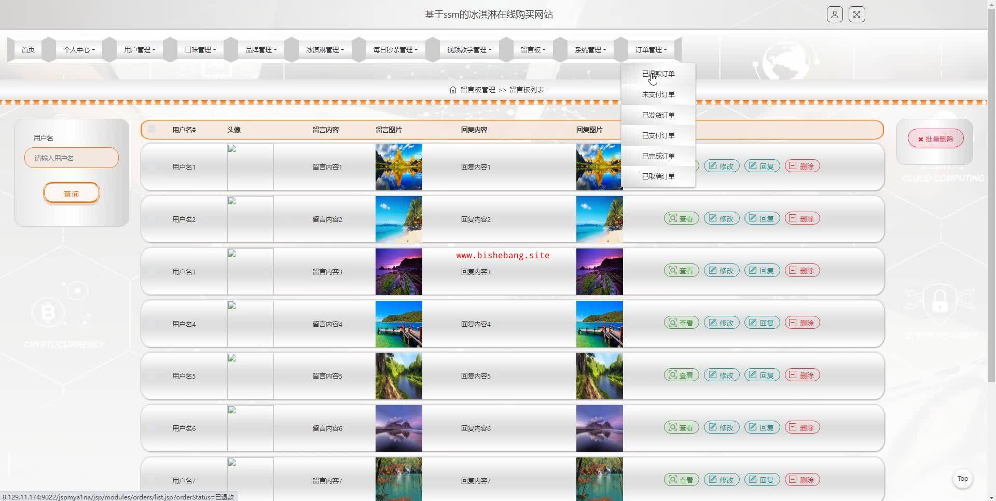Delete the 用户名5 row (删除)

pyautogui.click(x=802, y=375)
